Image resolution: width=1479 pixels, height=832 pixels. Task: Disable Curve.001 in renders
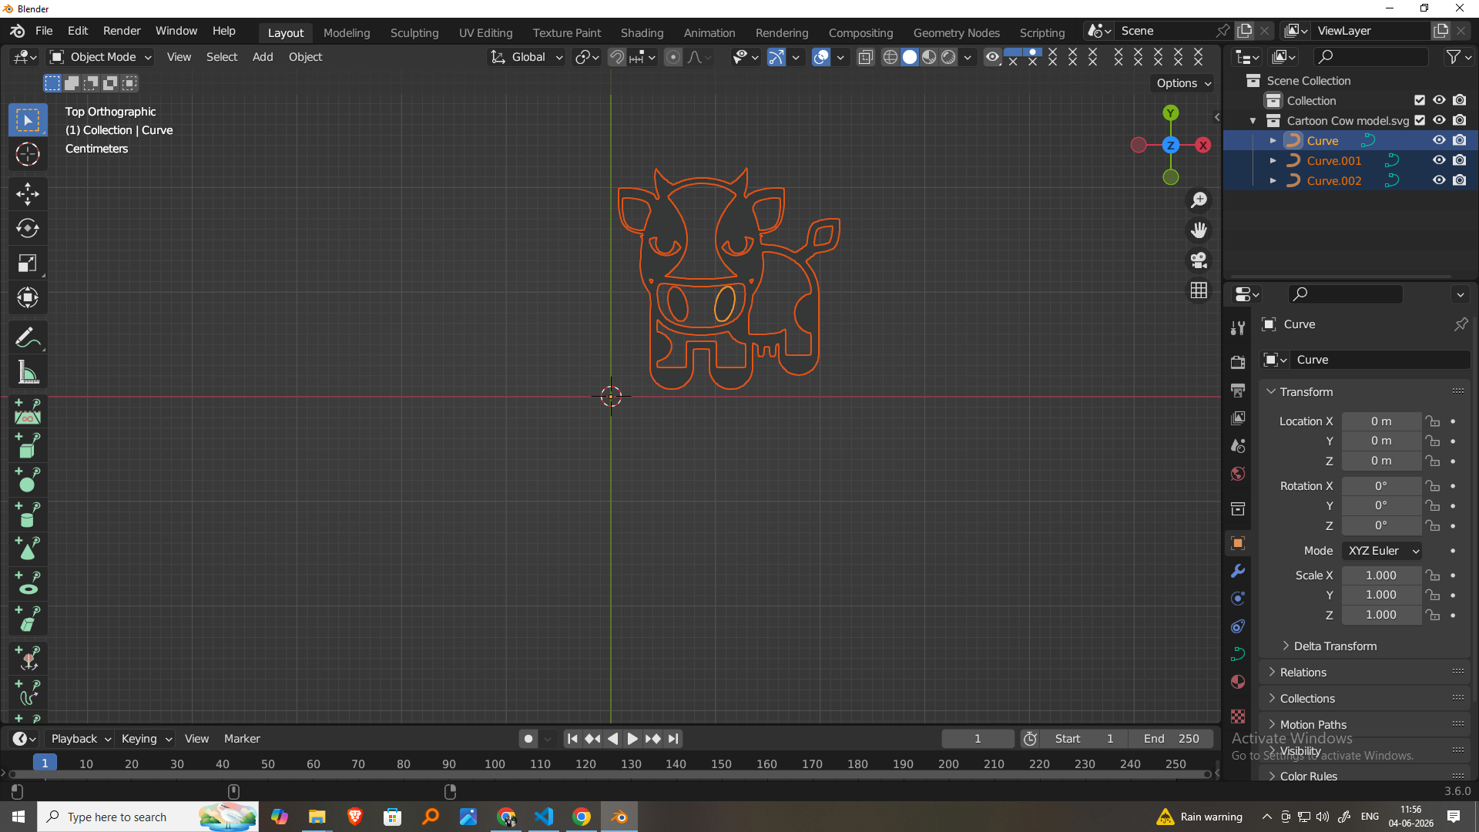point(1460,160)
